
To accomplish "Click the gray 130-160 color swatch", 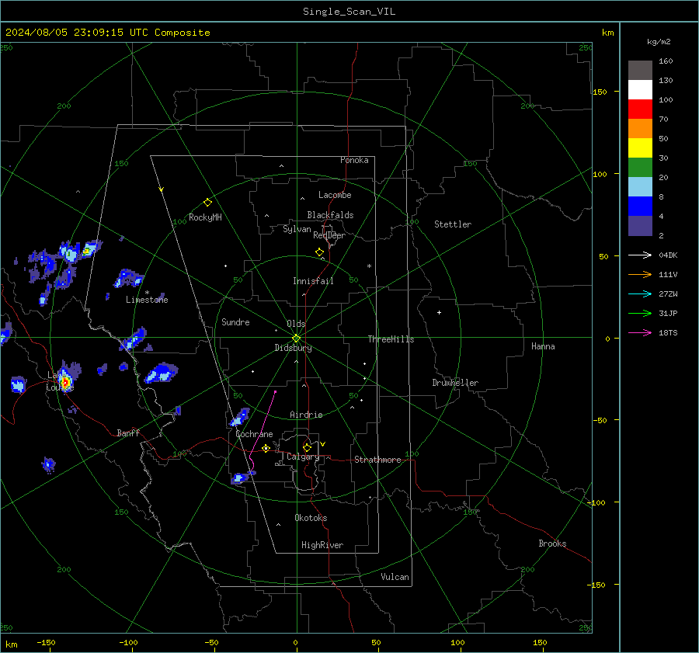I will [640, 71].
